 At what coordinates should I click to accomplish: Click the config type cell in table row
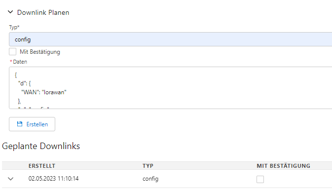click(x=150, y=179)
